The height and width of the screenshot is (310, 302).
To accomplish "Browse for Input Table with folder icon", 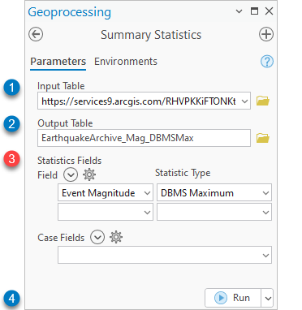I will (x=263, y=101).
